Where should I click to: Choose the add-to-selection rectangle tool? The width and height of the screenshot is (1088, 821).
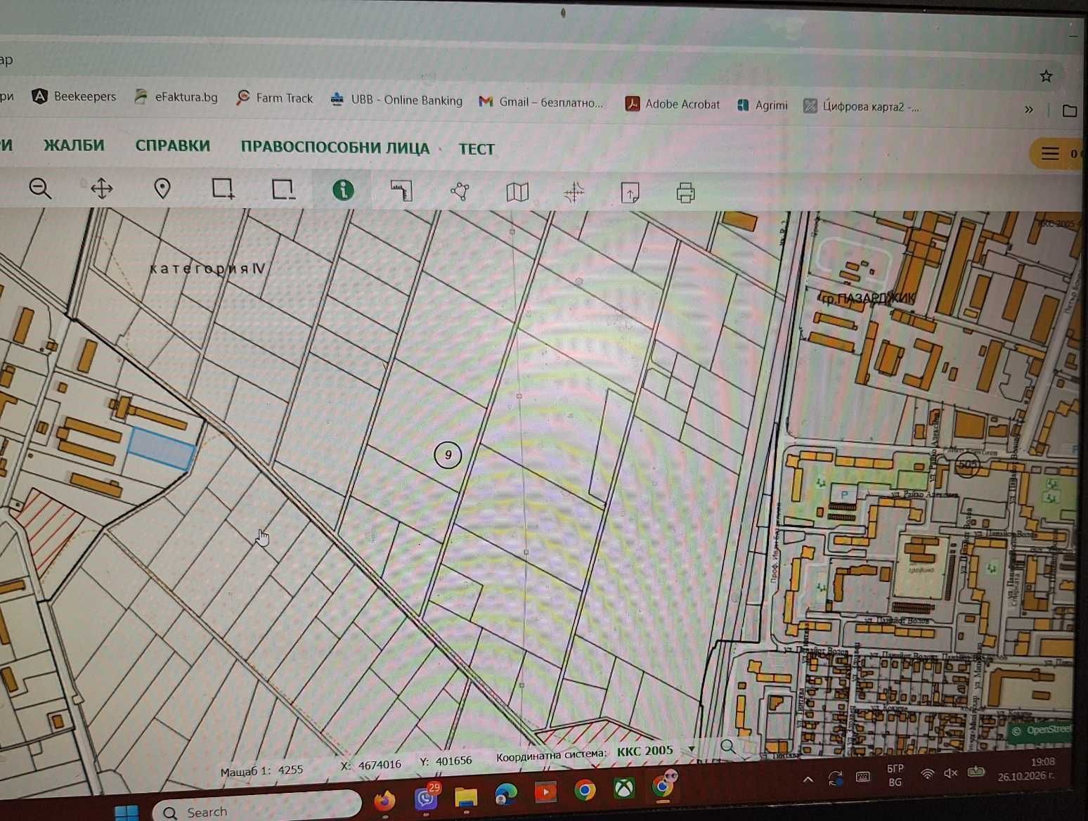point(223,188)
